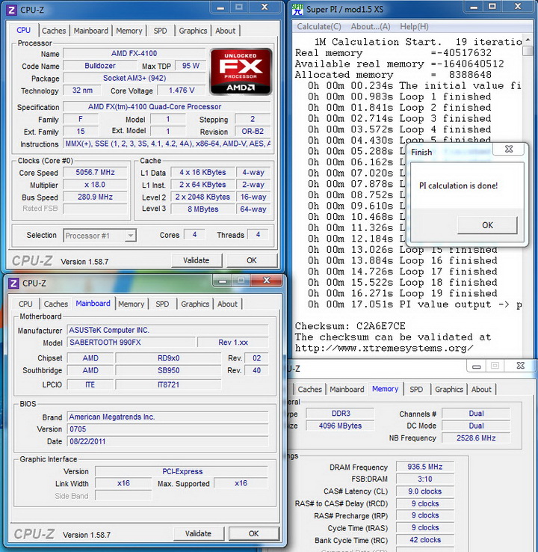Open Mainboard tab in Memory CPU-Z window

pyautogui.click(x=347, y=390)
